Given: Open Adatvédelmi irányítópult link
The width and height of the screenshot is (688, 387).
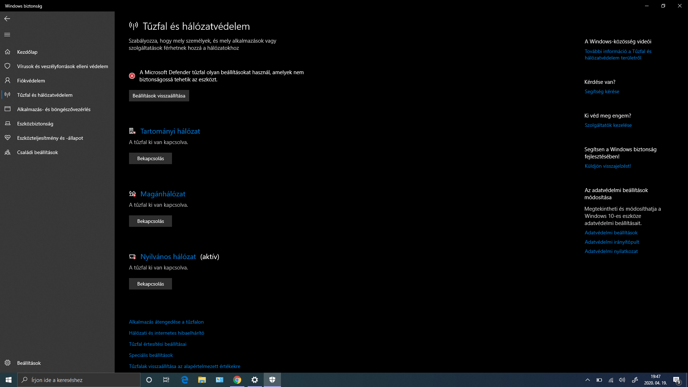Looking at the screenshot, I should [612, 242].
